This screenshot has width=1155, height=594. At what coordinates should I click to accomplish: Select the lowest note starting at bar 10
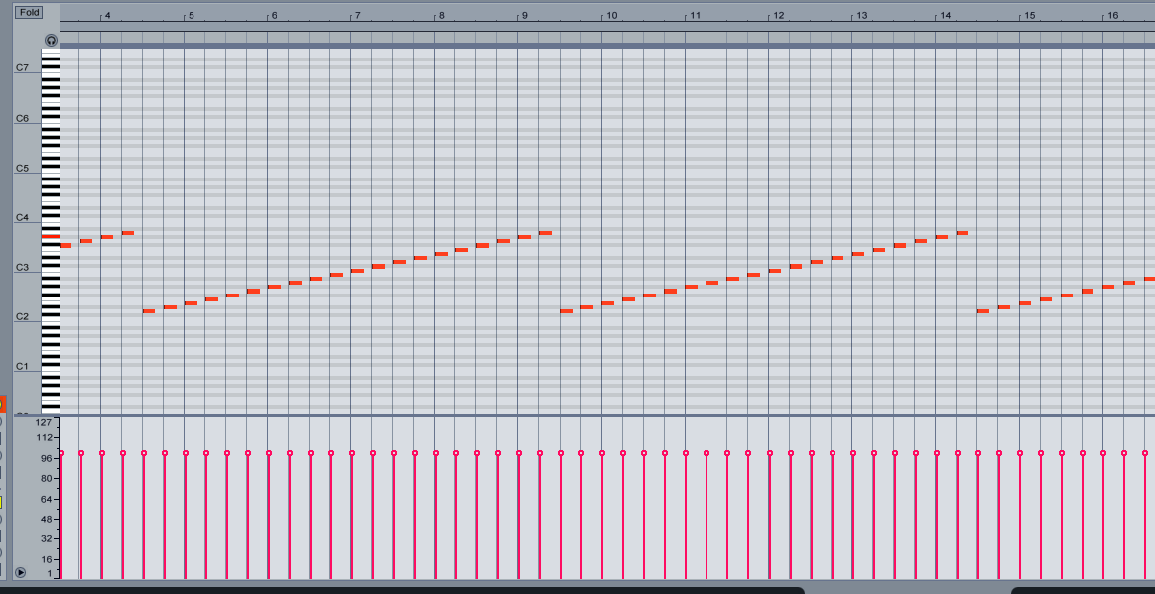pos(566,310)
